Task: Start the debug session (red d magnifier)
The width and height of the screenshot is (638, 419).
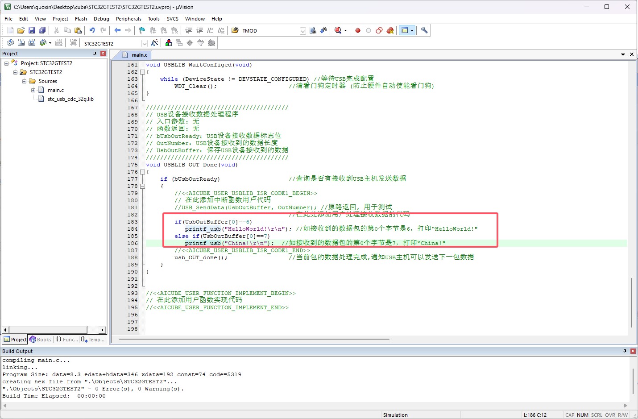Action: [338, 30]
